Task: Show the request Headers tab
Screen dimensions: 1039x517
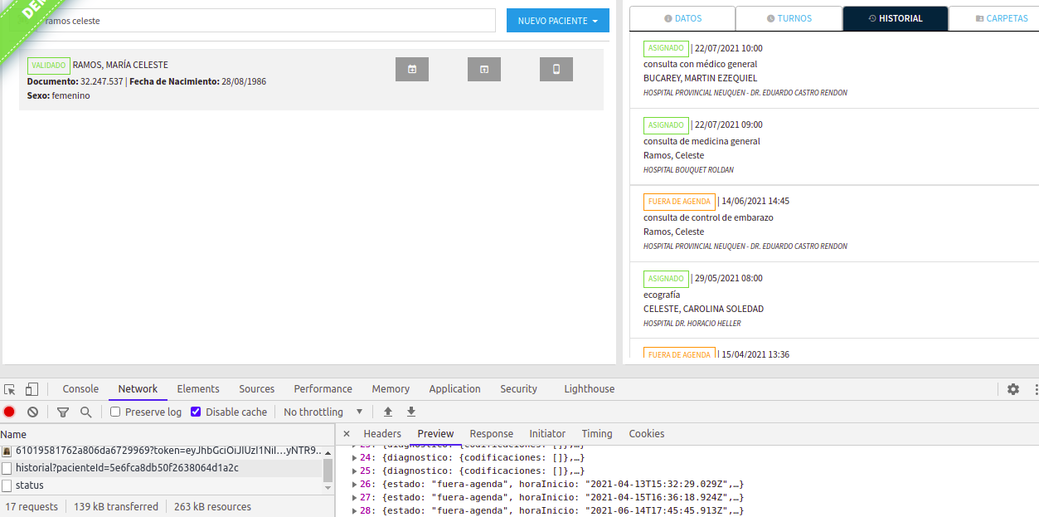Action: point(382,434)
